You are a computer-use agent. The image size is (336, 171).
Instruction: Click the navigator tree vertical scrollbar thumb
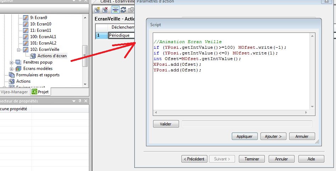(x=85, y=55)
